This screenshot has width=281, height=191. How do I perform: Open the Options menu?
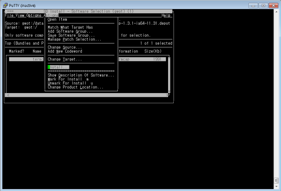click(x=34, y=16)
